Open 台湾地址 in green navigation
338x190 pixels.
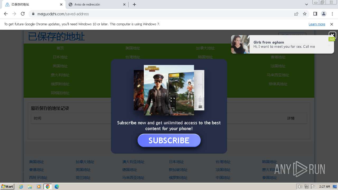(133, 57)
